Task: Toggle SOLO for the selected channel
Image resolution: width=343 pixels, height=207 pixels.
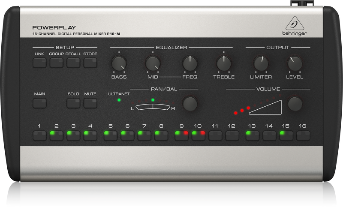Action: coord(73,103)
